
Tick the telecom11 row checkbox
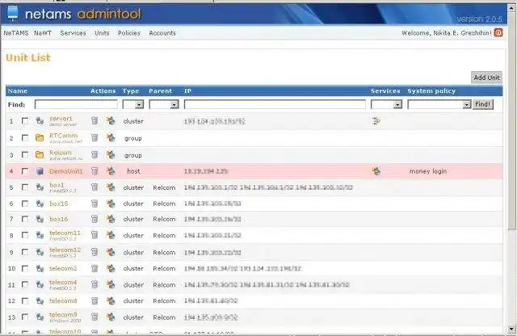point(25,235)
